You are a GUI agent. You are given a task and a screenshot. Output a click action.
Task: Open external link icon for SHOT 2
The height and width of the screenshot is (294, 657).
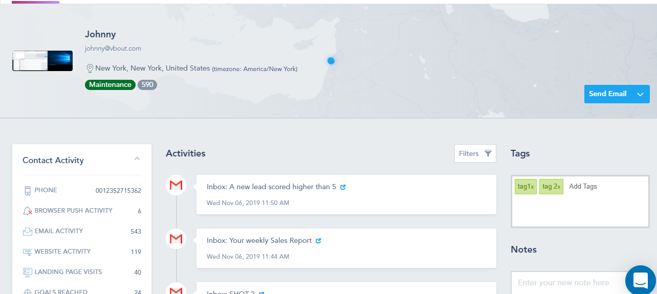261,293
